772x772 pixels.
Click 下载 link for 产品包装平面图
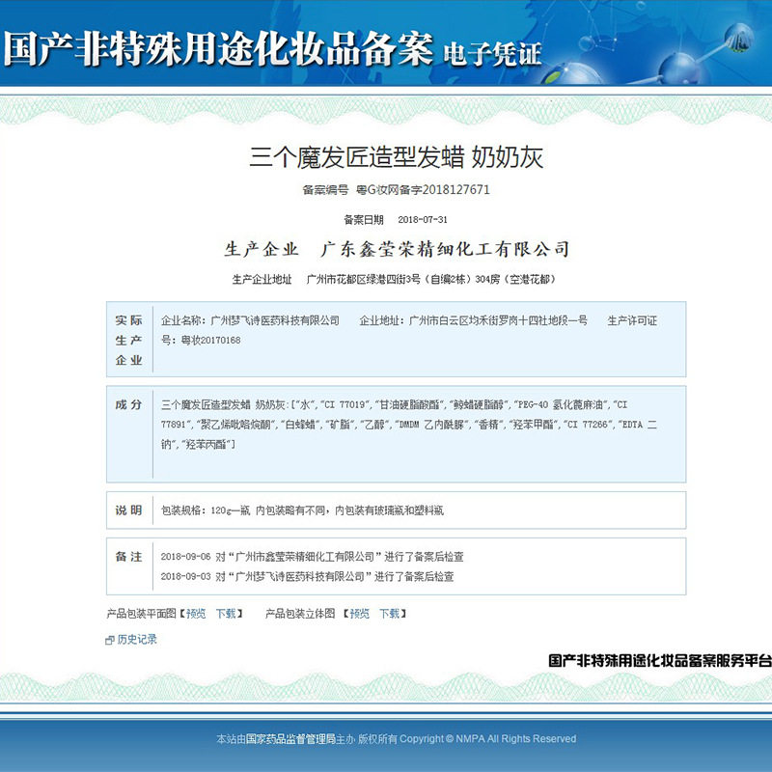226,614
